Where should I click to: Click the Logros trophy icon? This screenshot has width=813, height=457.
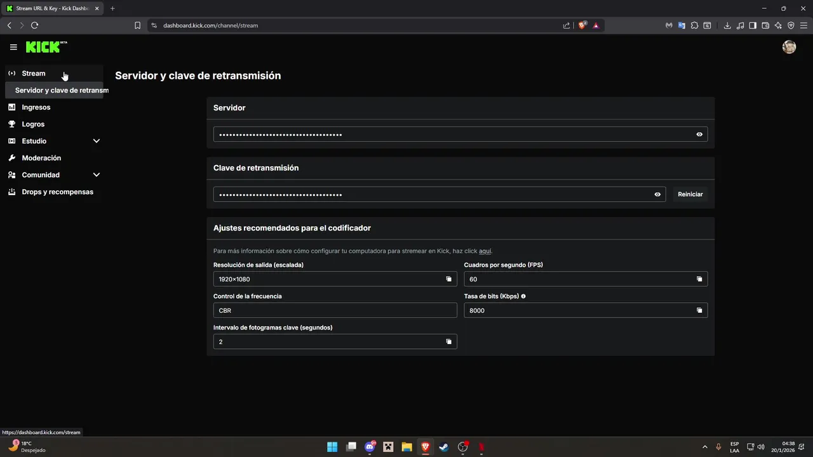tap(11, 124)
